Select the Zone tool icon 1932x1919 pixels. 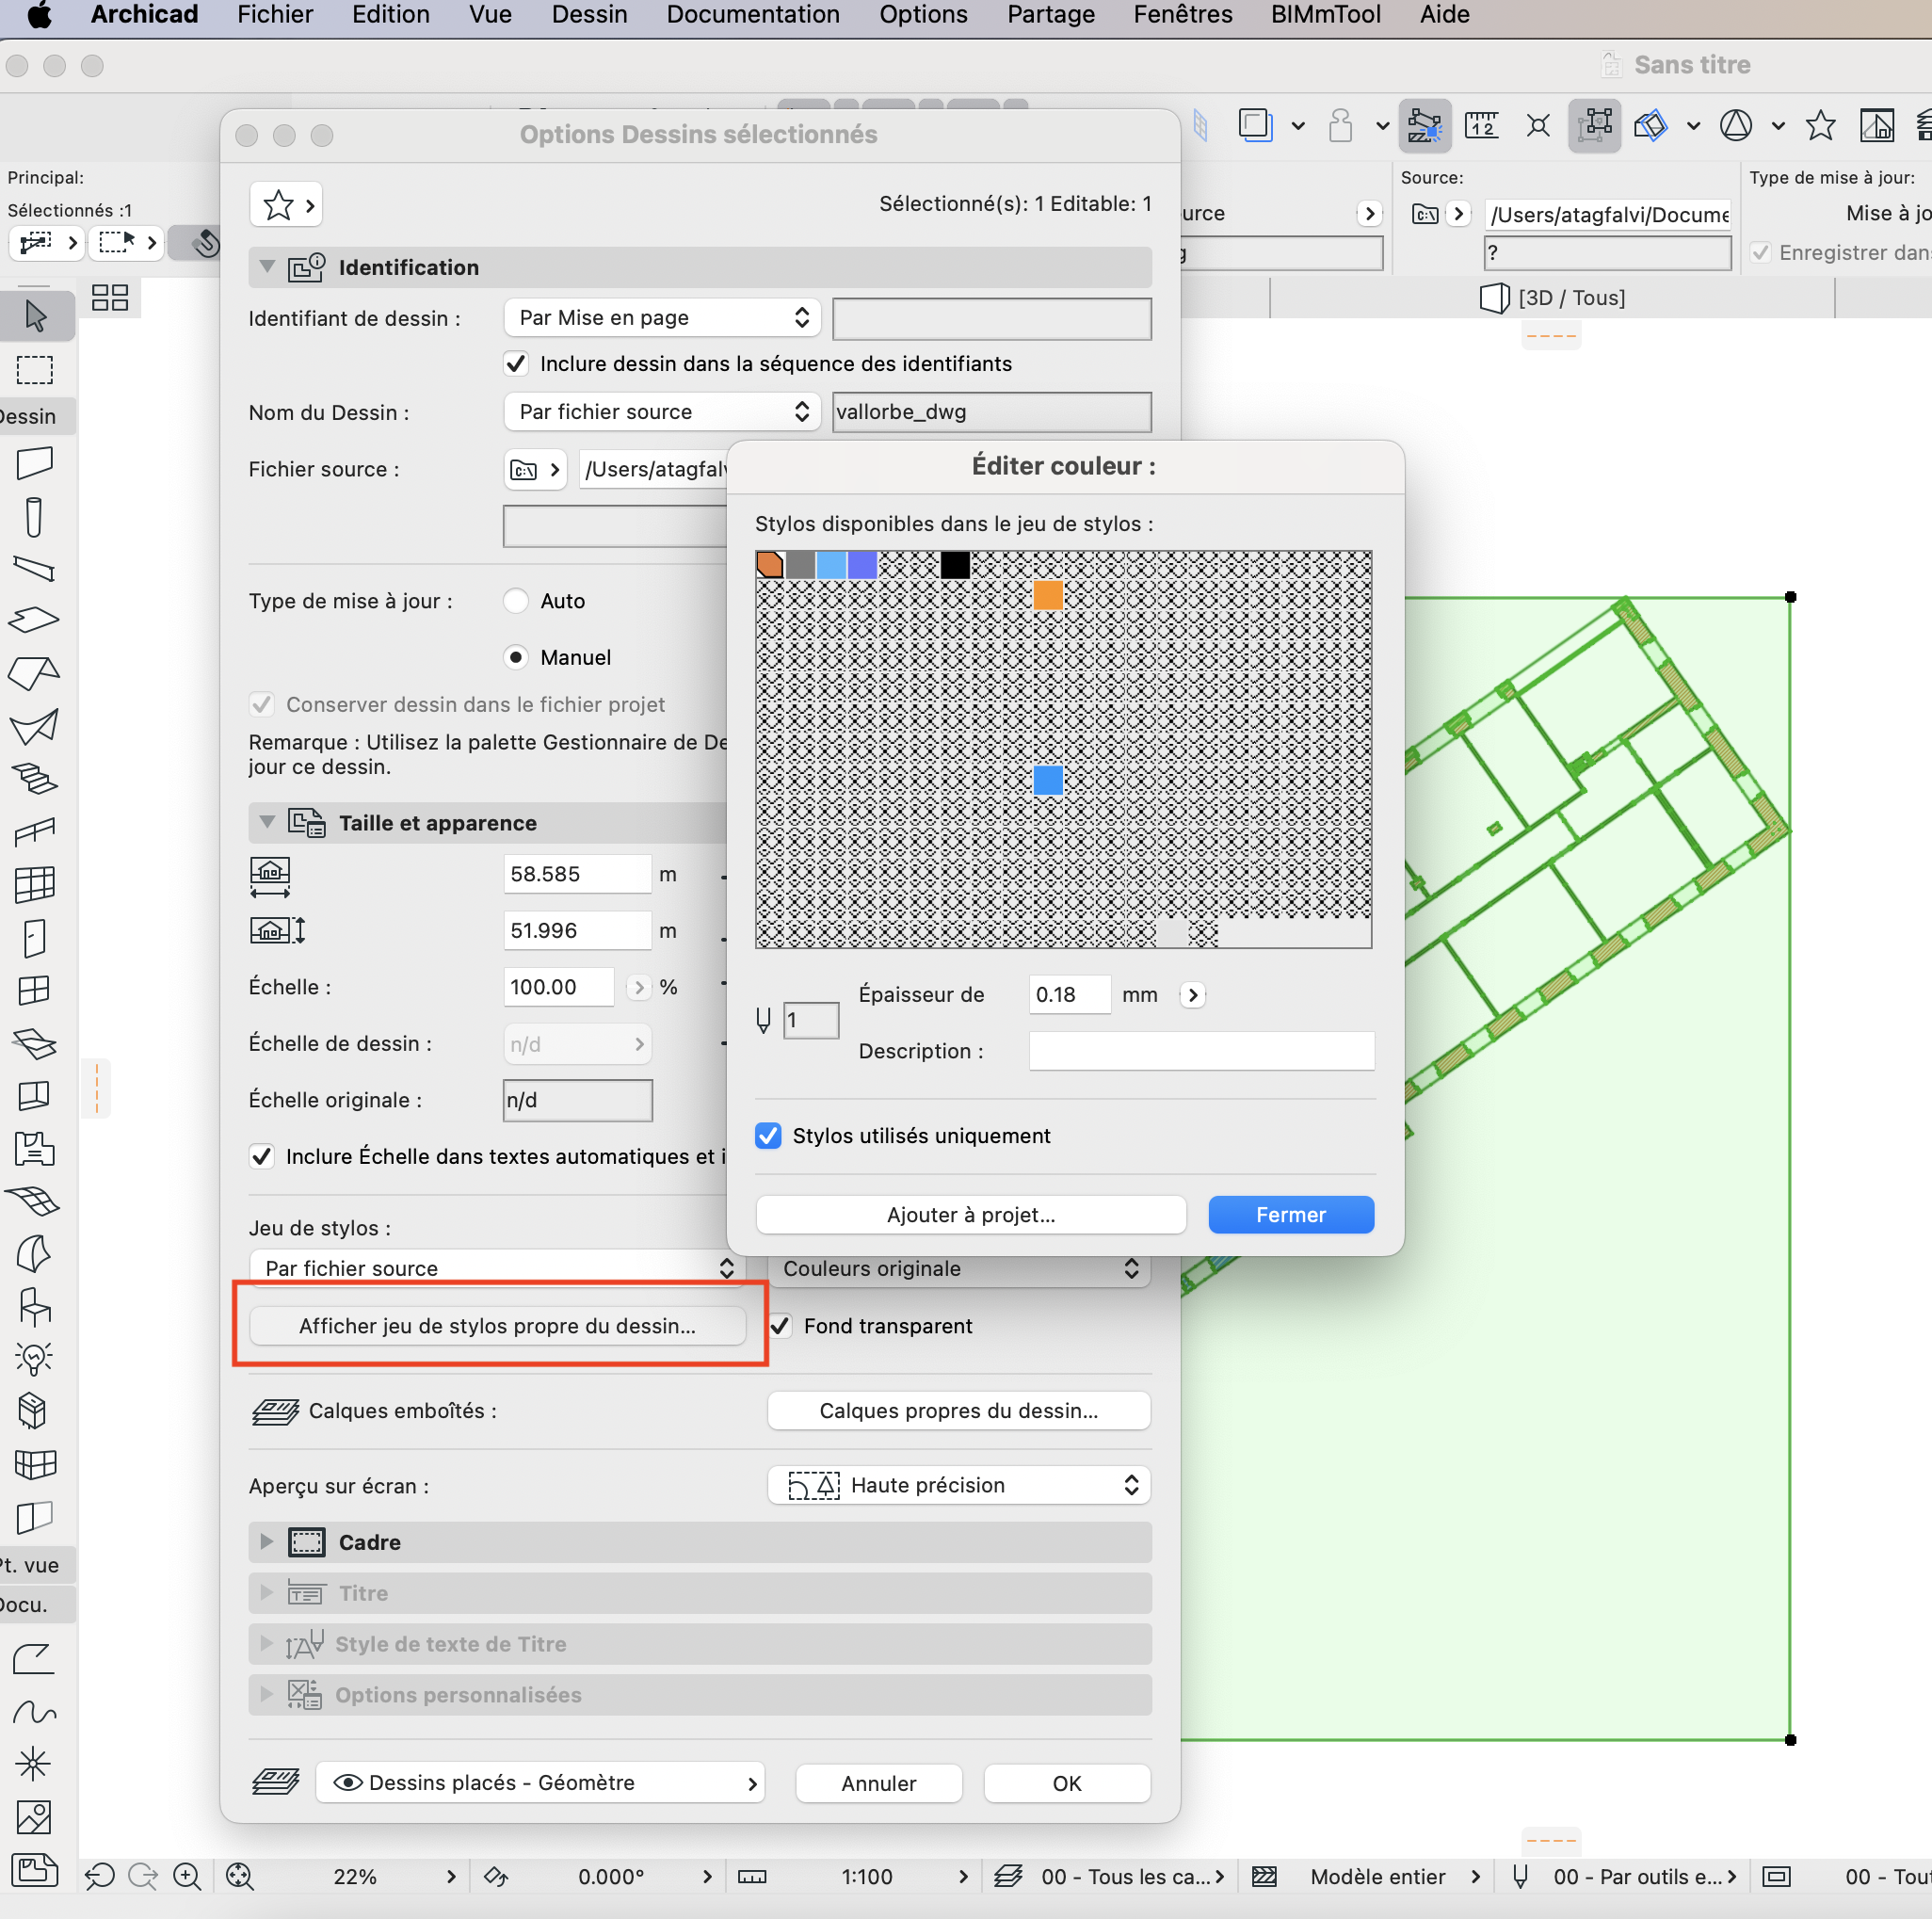tap(35, 1147)
